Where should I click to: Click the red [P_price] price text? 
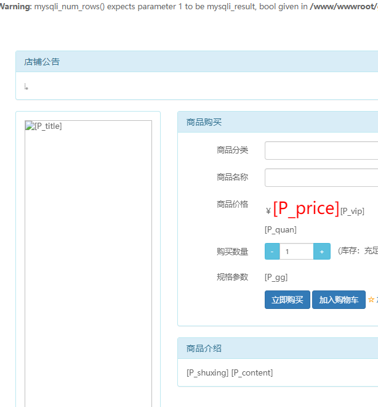(306, 208)
